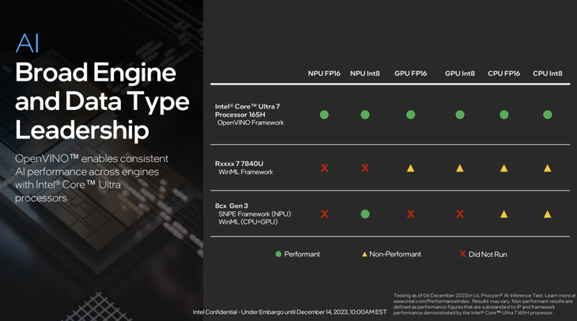Click the green dot for 8cx Gen 3 NPU Int8
Image resolution: width=577 pixels, height=321 pixels.
coord(365,214)
